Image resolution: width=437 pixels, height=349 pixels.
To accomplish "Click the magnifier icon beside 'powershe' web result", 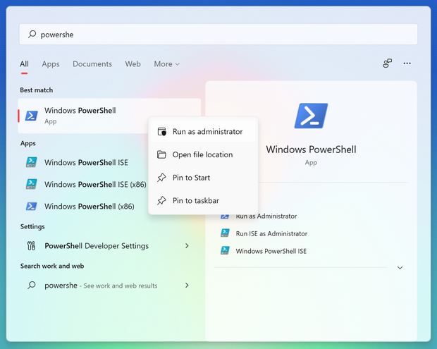I will [x=32, y=285].
